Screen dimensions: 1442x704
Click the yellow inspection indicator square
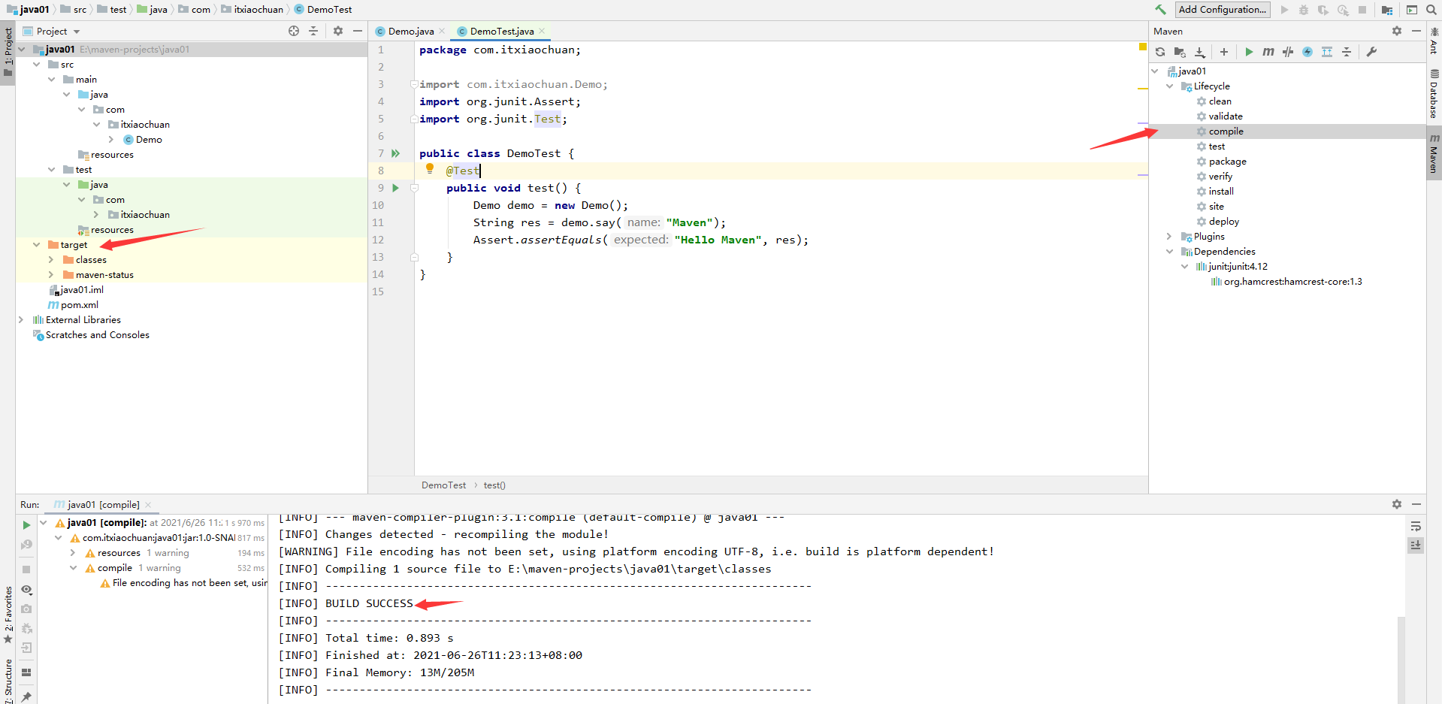1142,47
